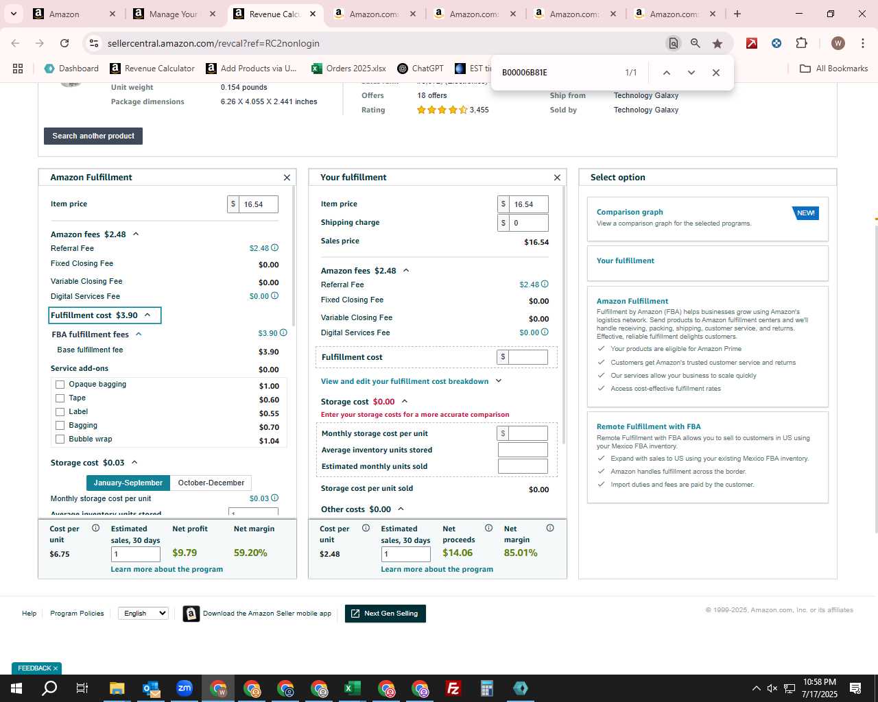This screenshot has height=702, width=878.
Task: Open the zoom magnifier icon in address bar
Action: click(696, 43)
